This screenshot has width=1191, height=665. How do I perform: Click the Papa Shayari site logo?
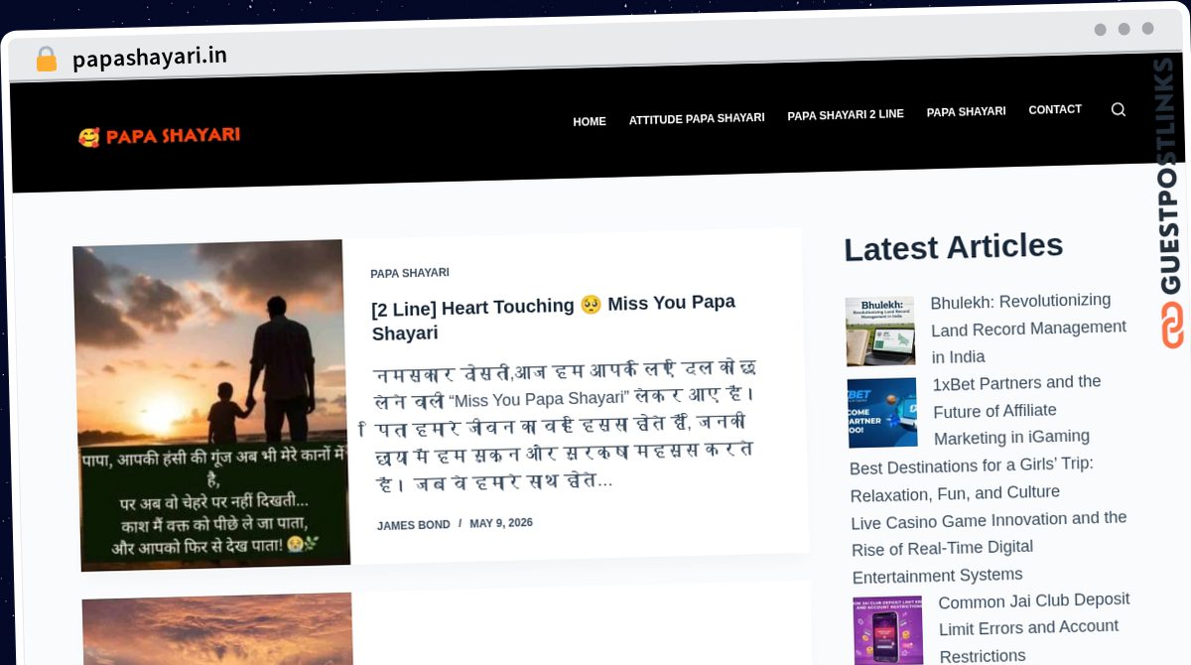coord(160,136)
